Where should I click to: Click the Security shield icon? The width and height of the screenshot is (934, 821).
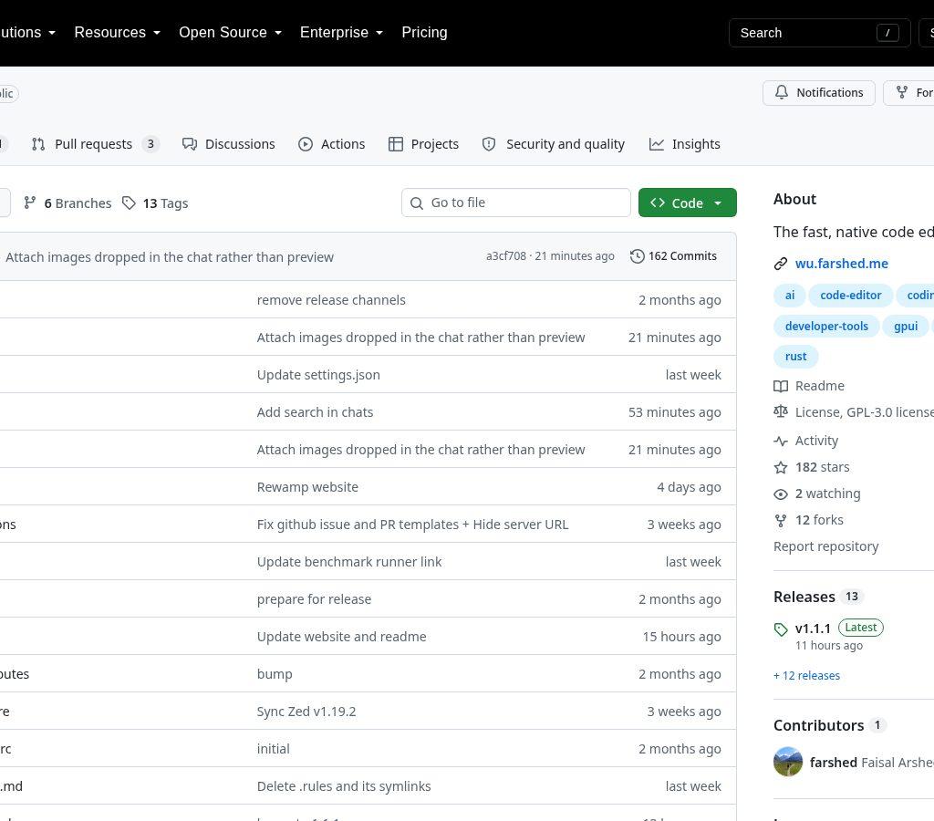[489, 144]
